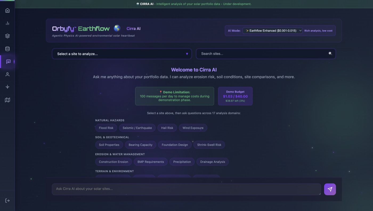This screenshot has height=211, width=373.
Task: Click the magnifier icon in site search
Action: pyautogui.click(x=330, y=53)
